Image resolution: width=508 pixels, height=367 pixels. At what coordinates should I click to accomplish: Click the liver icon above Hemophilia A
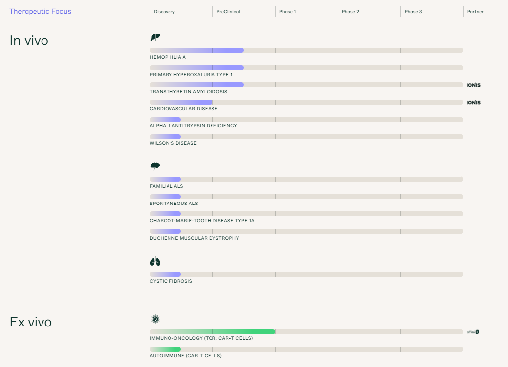(x=155, y=38)
